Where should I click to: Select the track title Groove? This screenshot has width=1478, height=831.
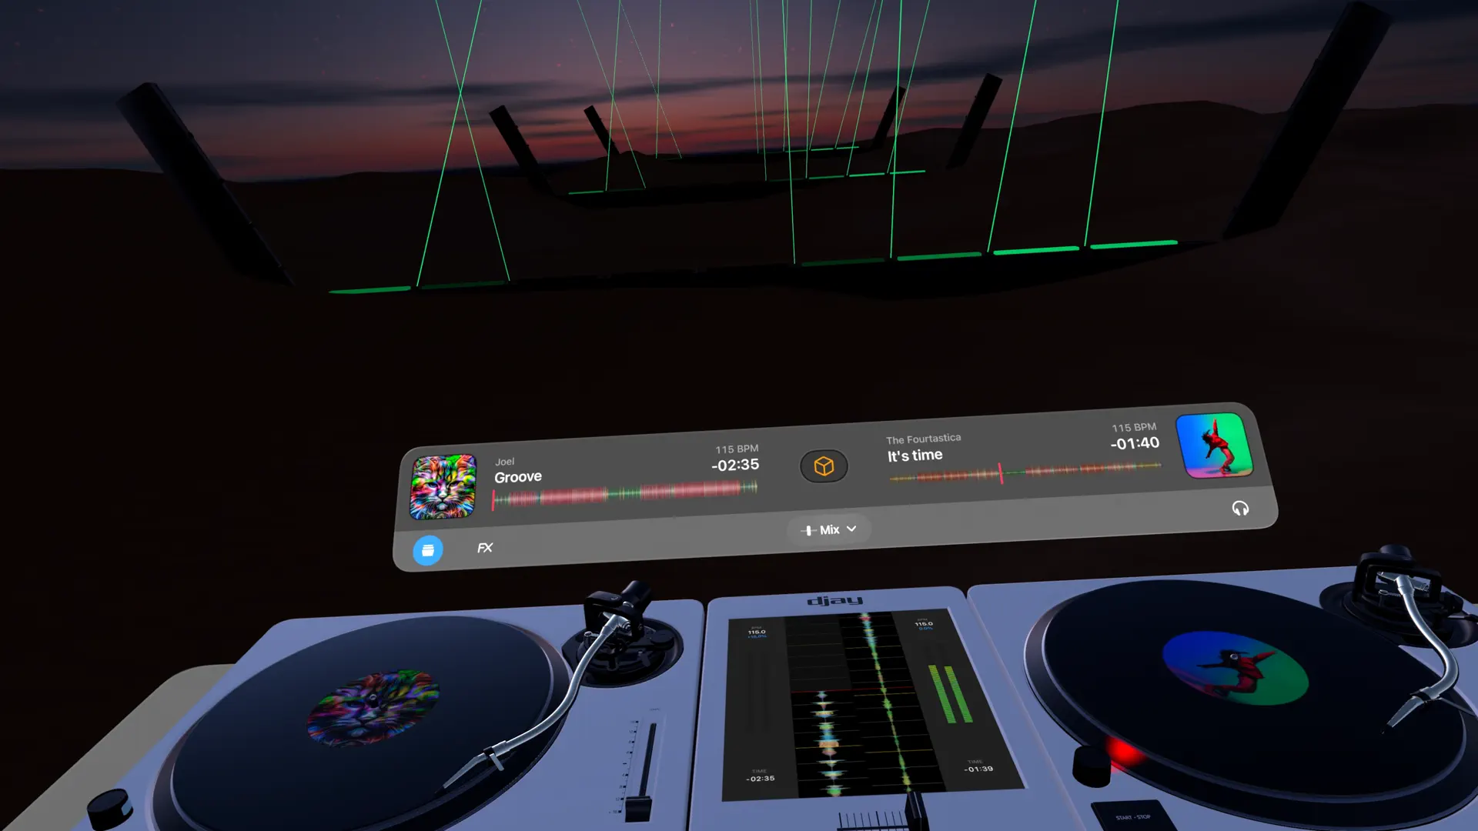(518, 476)
